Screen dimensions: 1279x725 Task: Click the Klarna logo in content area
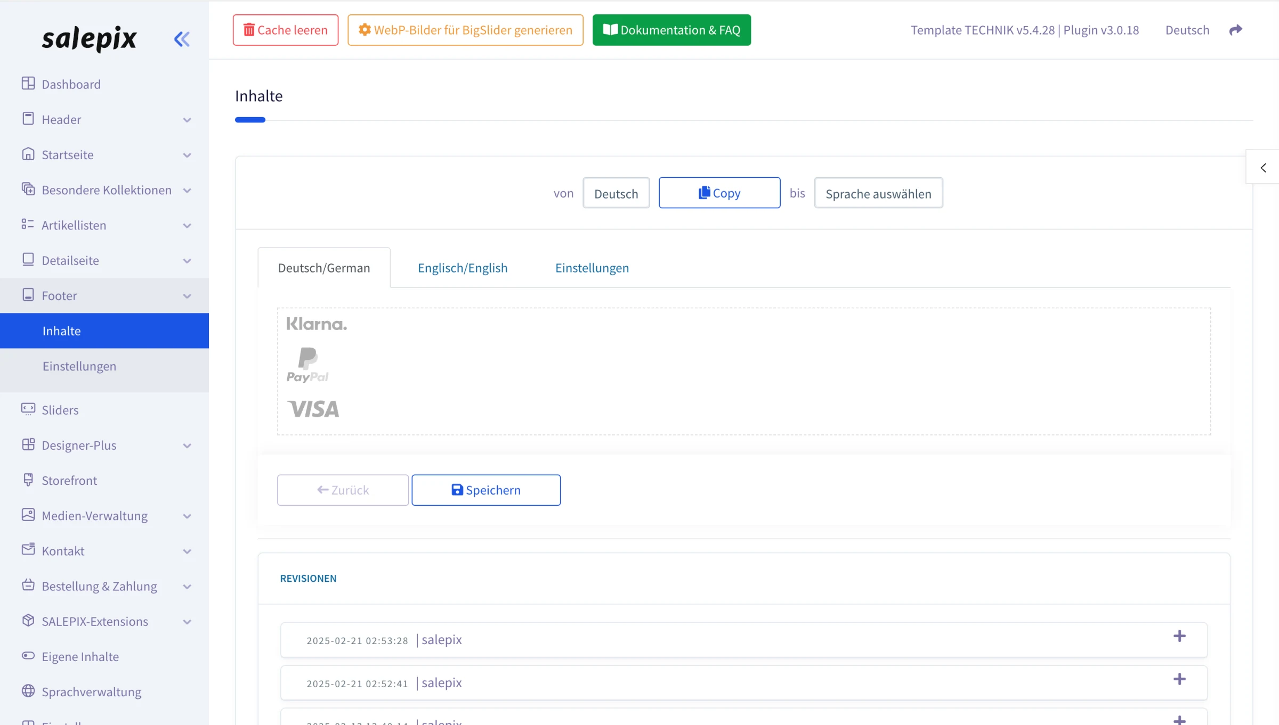pos(317,324)
